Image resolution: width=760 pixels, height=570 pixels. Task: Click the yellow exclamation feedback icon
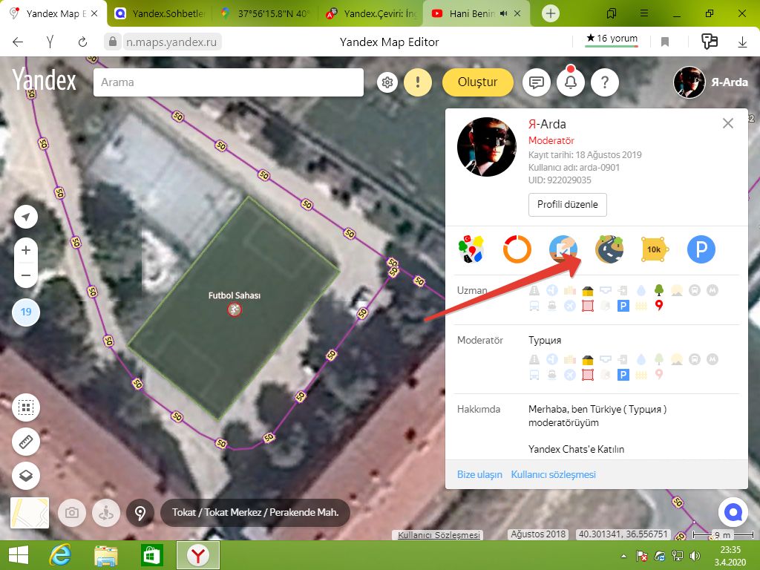click(417, 82)
